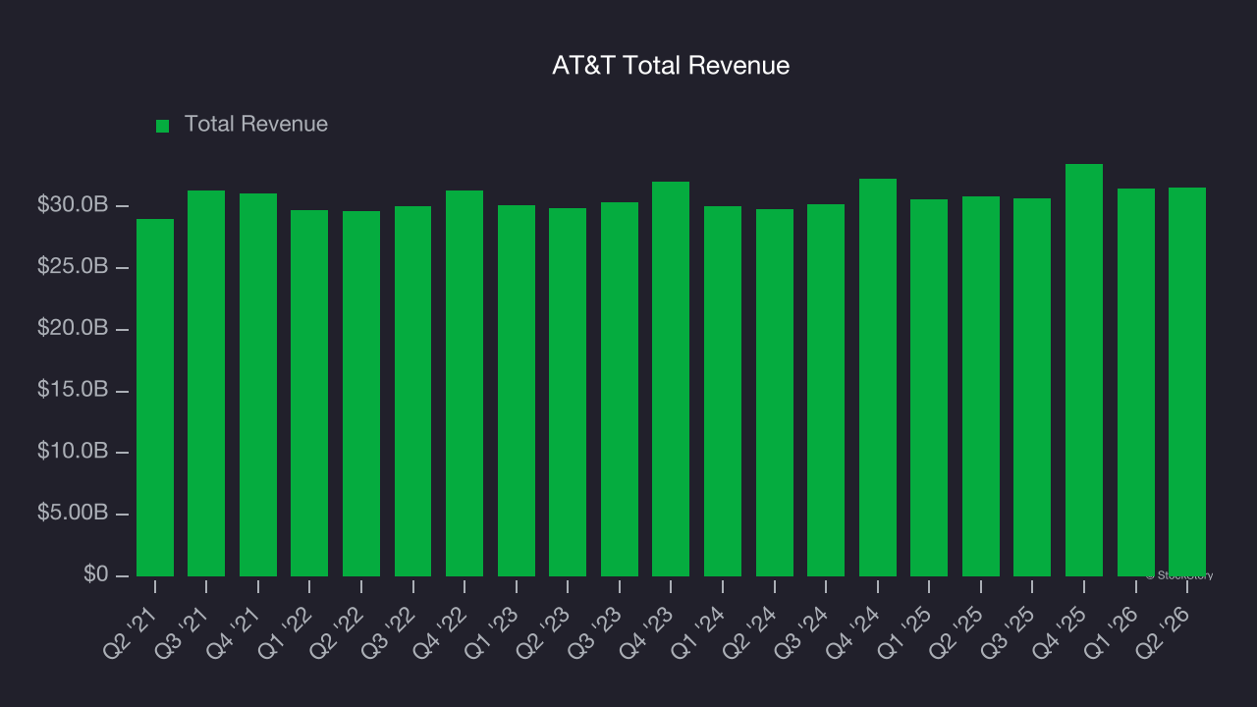Select the Total Revenue legend label

coord(256,125)
